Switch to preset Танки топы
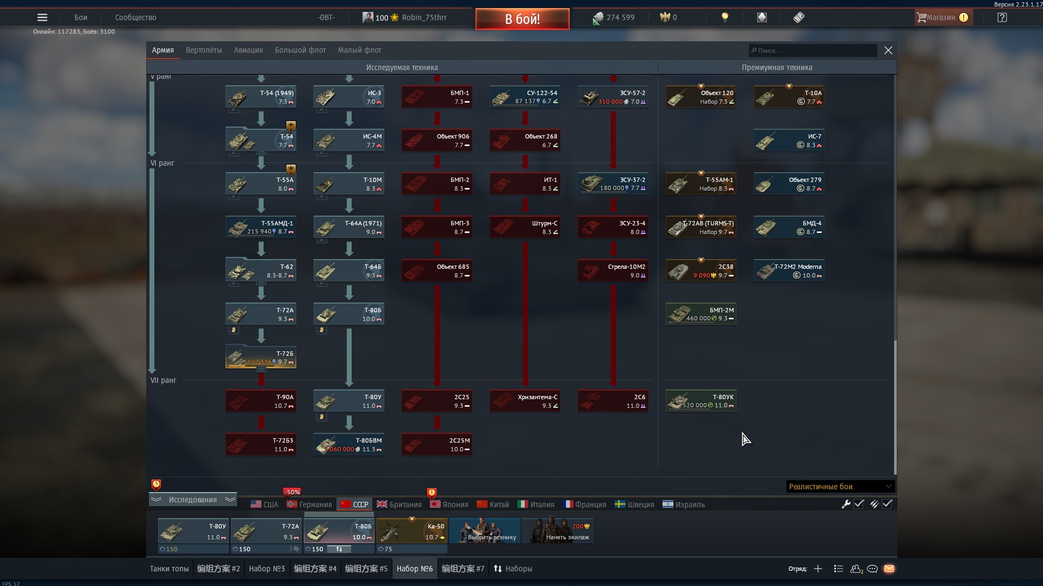 [x=169, y=569]
